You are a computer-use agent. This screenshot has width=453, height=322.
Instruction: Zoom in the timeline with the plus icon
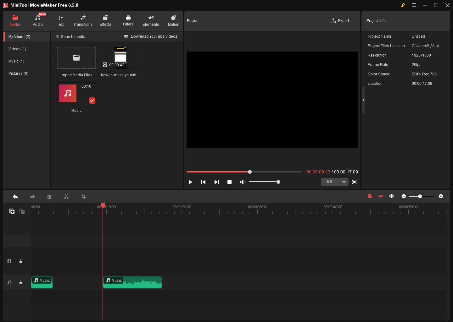coord(441,196)
